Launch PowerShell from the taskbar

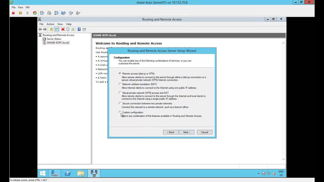click(x=68, y=173)
